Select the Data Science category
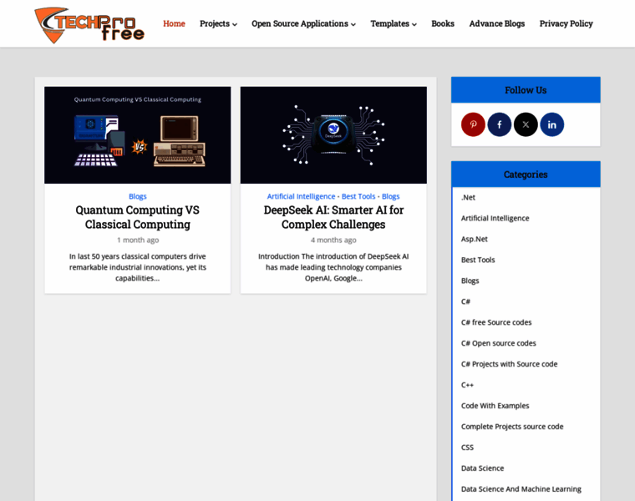The image size is (635, 501). tap(482, 468)
